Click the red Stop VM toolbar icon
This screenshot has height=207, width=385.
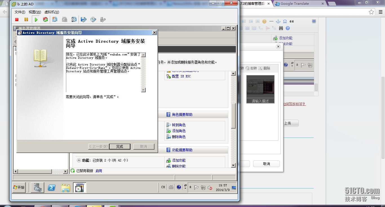coord(17,19)
